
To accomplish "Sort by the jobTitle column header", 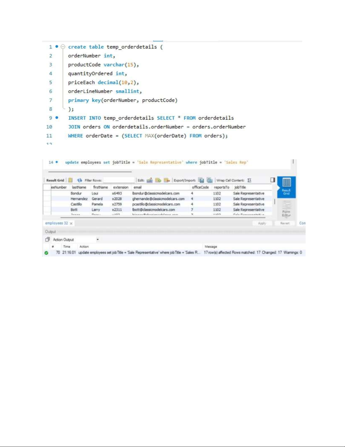I will click(x=240, y=187).
